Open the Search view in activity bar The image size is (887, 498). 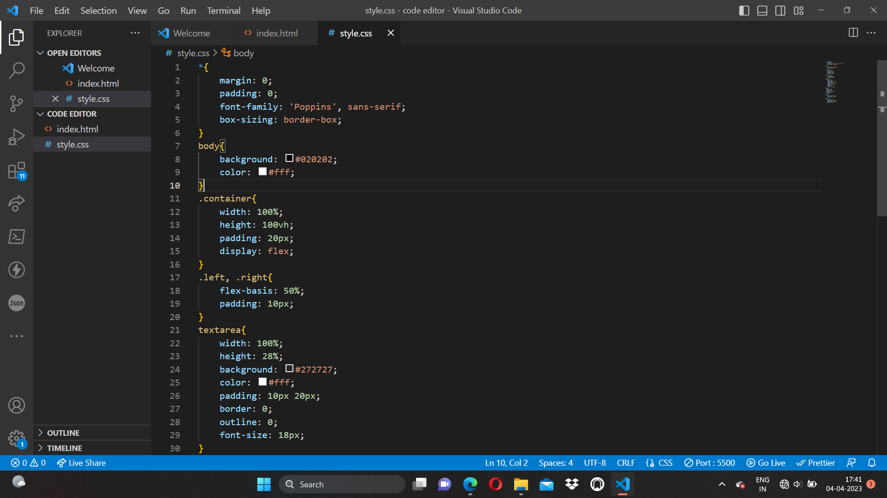(17, 71)
